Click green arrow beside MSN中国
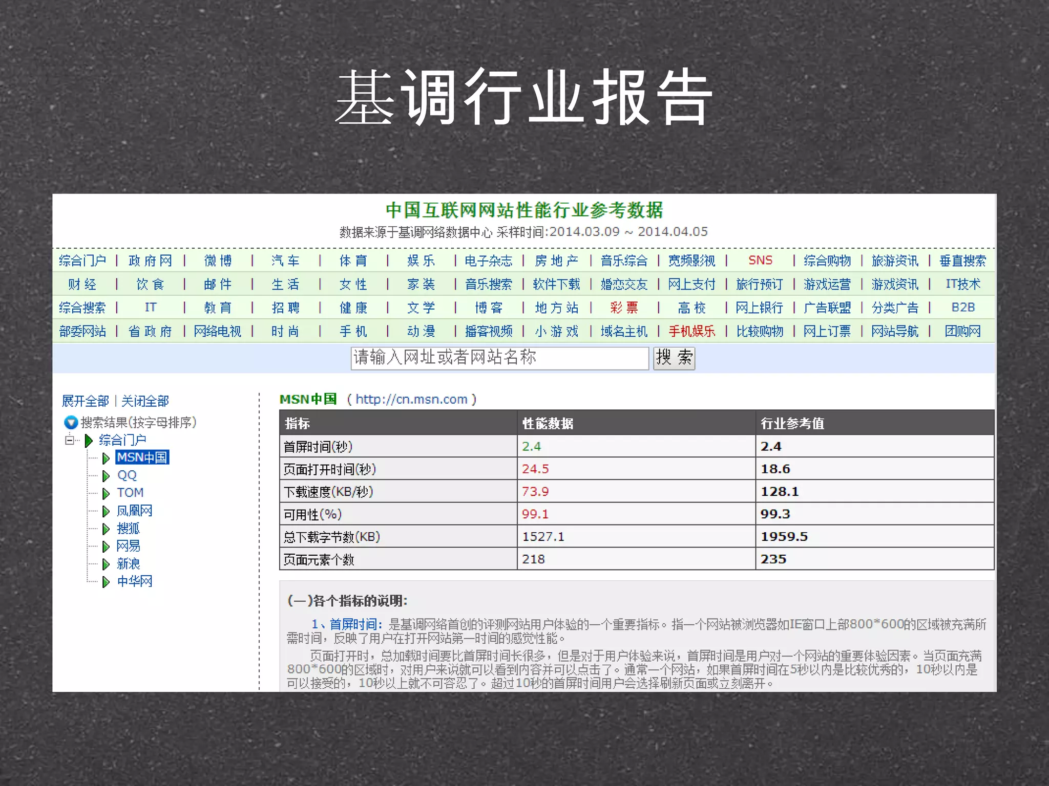This screenshot has height=786, width=1049. coord(106,458)
